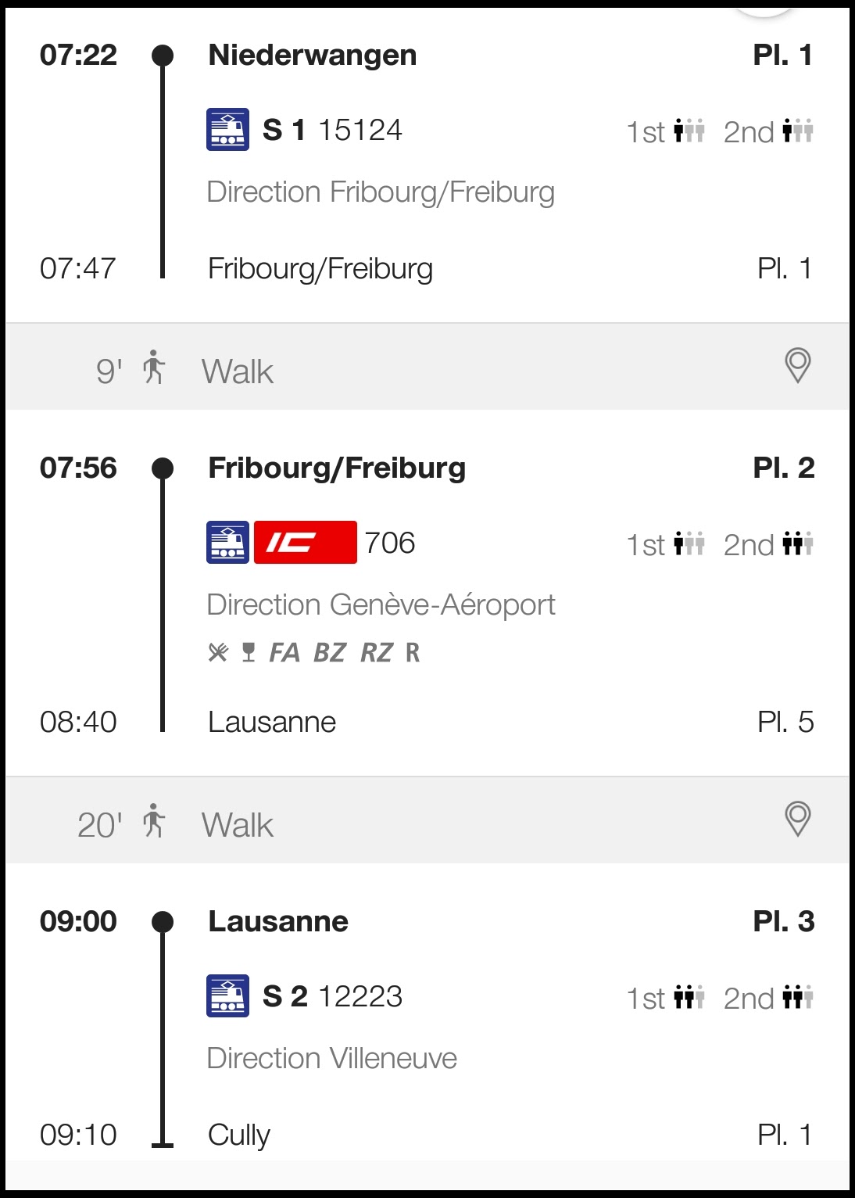Viewport: 855px width, 1198px height.
Task: Select Lausanne 09:00 departure heading
Action: coord(277,921)
